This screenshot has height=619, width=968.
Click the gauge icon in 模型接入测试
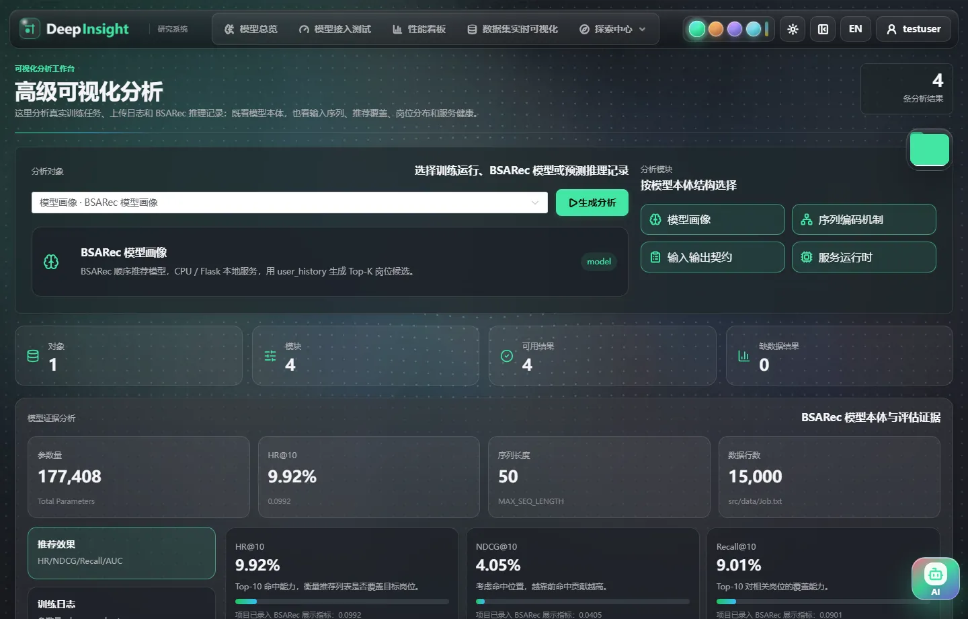click(x=304, y=29)
